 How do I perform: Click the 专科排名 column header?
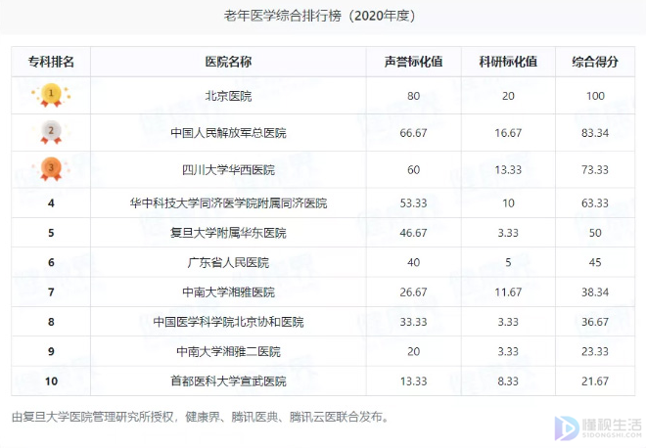(x=51, y=62)
